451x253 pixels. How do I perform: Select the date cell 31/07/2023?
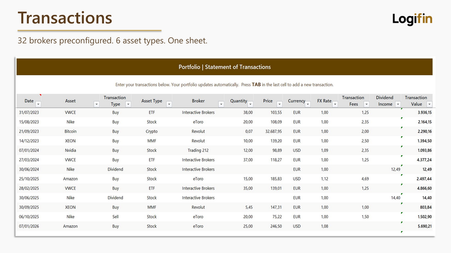click(x=29, y=112)
